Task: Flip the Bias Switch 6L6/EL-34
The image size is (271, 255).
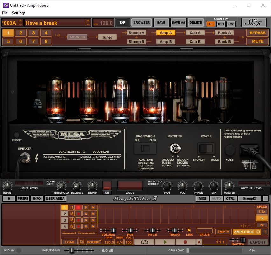Action: click(145, 148)
